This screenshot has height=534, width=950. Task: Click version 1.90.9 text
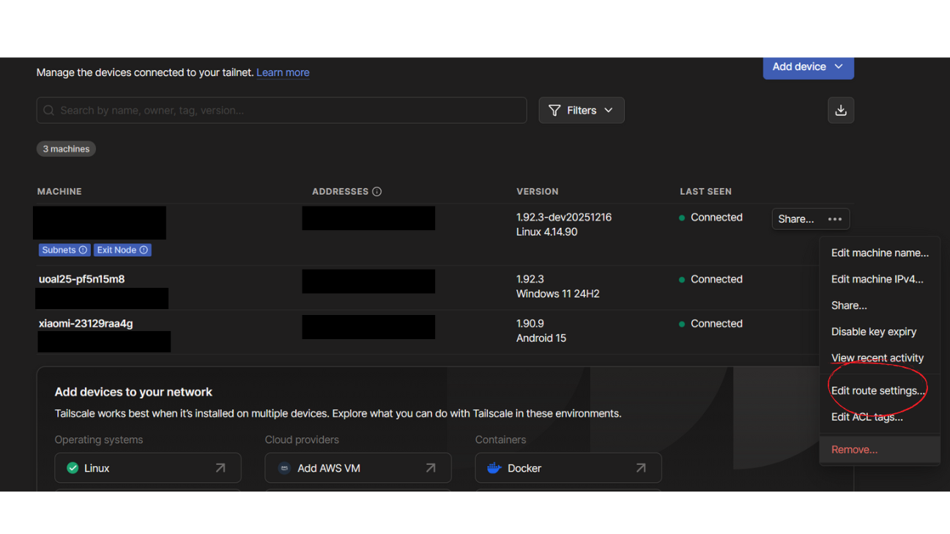click(x=530, y=323)
